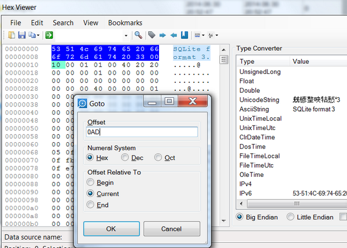Open the copy icon dropdown arrow
This screenshot has height=248, width=347.
coord(38,35)
